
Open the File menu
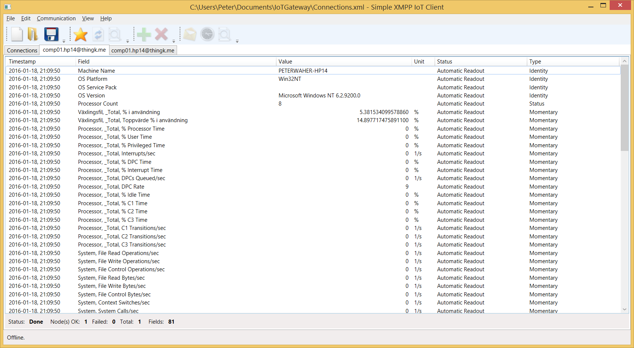(x=11, y=18)
